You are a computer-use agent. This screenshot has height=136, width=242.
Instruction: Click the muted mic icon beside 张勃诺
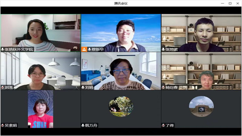(x=164, y=49)
